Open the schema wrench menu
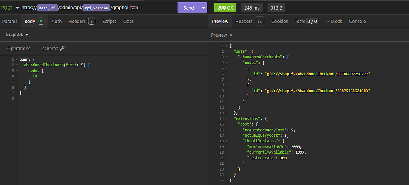Screen dimensions: 409x185 point(53,49)
